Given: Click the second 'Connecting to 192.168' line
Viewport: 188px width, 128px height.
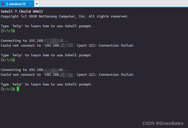Looking at the screenshot, I should (x=35, y=70).
